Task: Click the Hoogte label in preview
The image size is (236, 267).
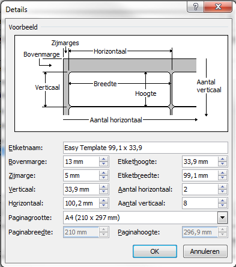Action: (146, 93)
